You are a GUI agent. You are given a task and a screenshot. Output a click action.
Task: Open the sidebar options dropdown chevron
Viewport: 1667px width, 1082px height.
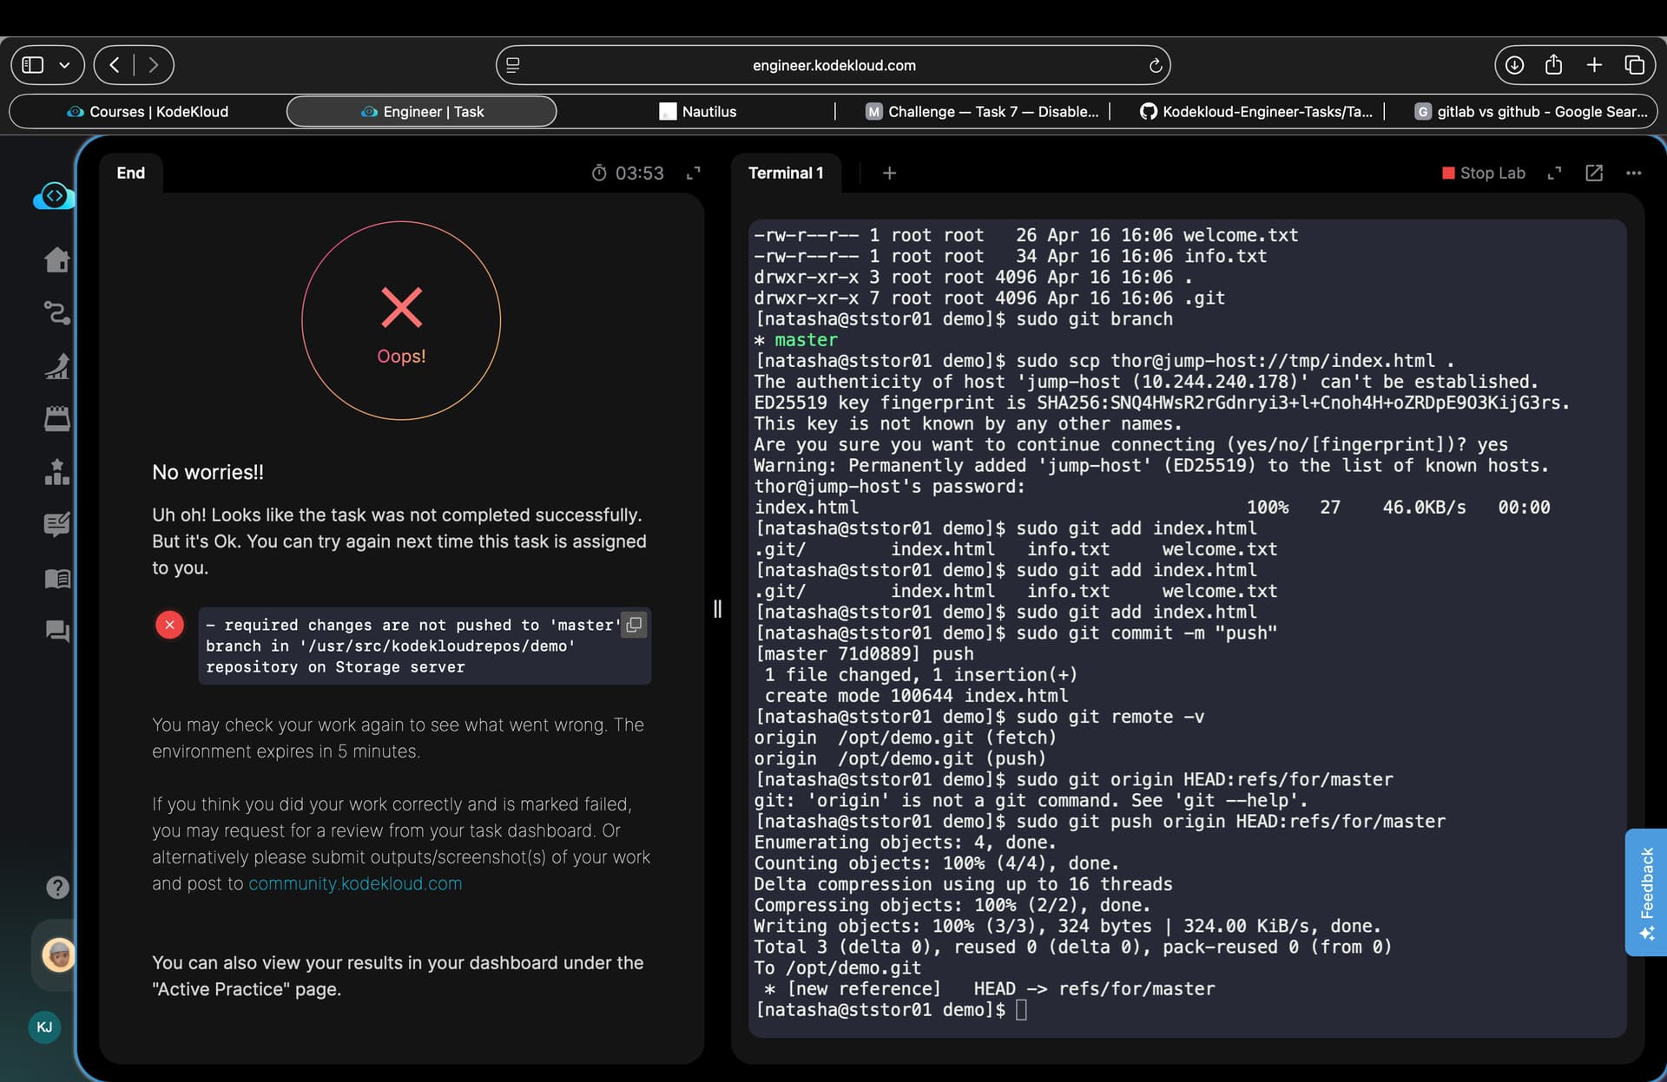[64, 65]
